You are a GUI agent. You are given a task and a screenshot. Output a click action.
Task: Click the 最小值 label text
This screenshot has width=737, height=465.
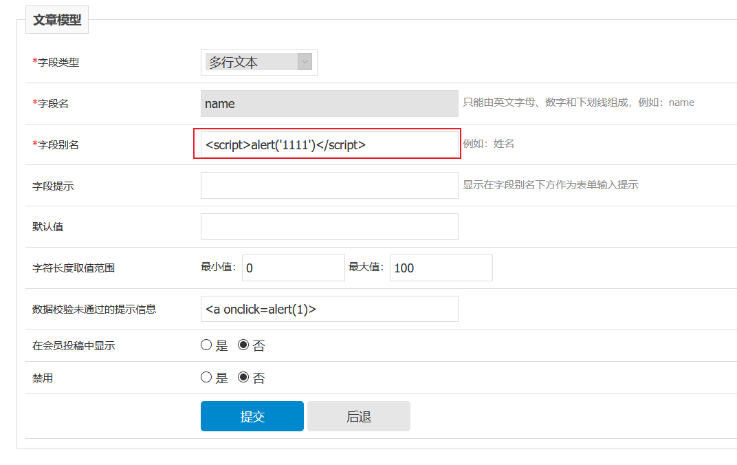coord(219,267)
